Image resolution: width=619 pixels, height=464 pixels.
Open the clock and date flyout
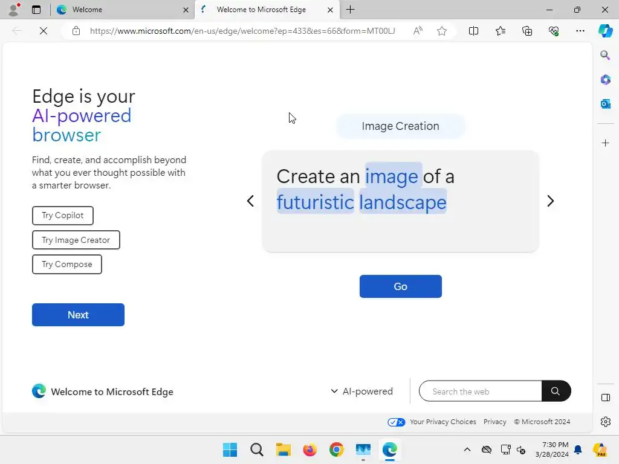(552, 449)
